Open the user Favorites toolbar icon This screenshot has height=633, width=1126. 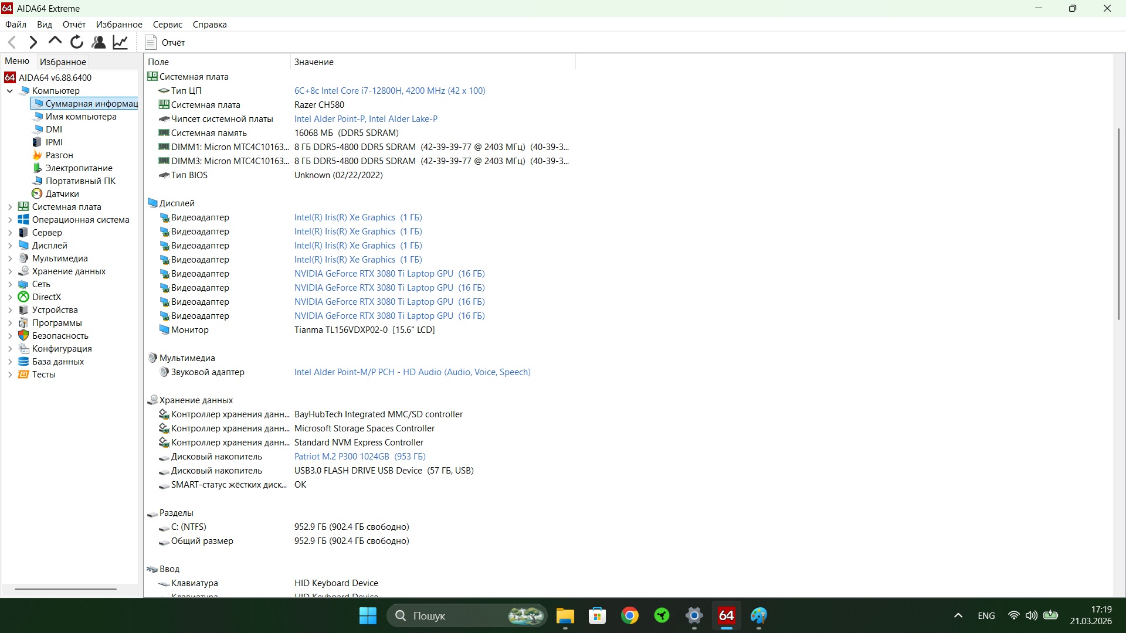point(99,42)
